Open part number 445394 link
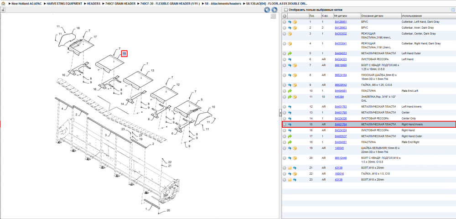 pos(339,97)
